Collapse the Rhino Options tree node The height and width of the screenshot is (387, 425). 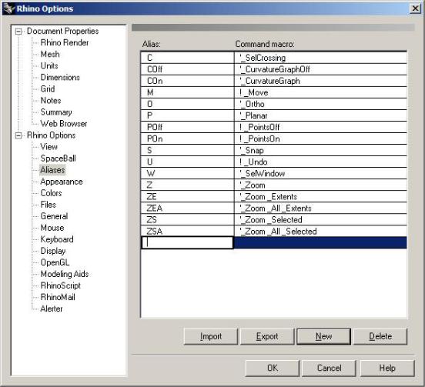(x=18, y=135)
